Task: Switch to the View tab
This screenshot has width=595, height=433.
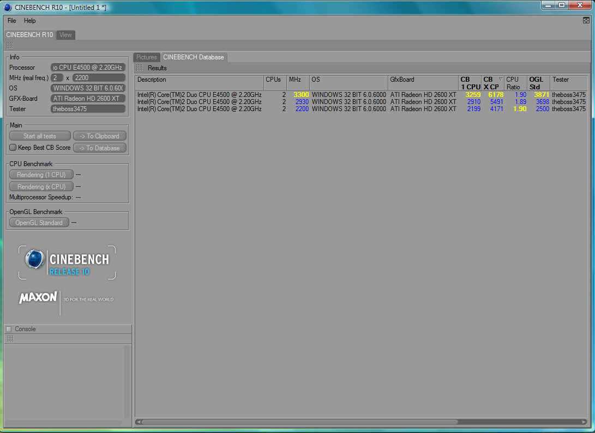Action: point(65,35)
